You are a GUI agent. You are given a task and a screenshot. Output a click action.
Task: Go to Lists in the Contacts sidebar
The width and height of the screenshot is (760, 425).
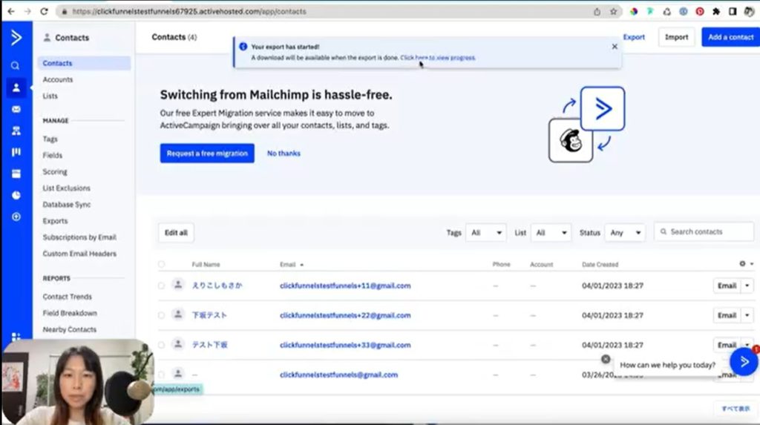click(x=50, y=96)
